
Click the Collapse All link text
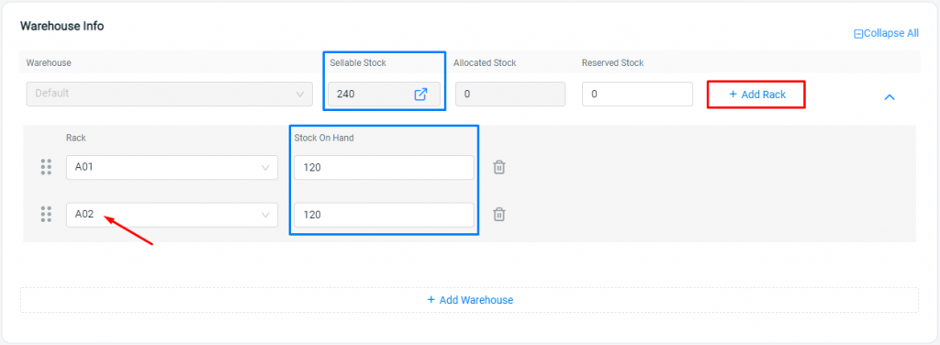point(890,34)
